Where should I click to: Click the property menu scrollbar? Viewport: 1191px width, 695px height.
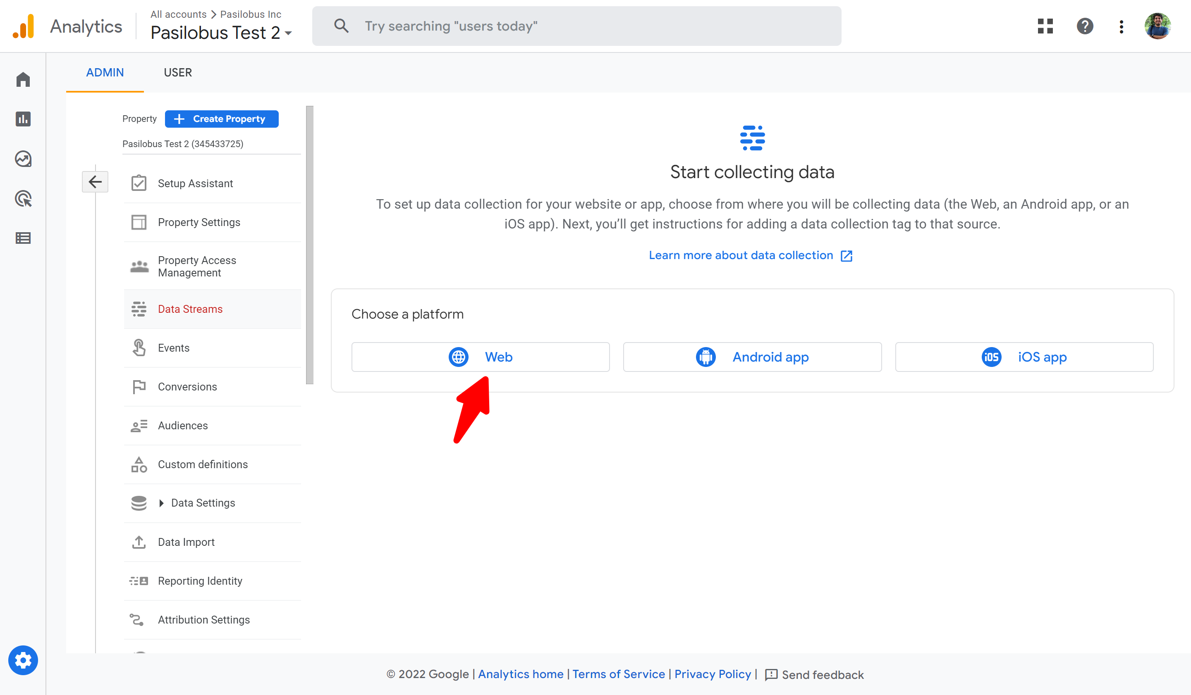[x=310, y=245]
